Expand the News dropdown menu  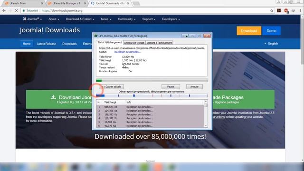coord(106,19)
